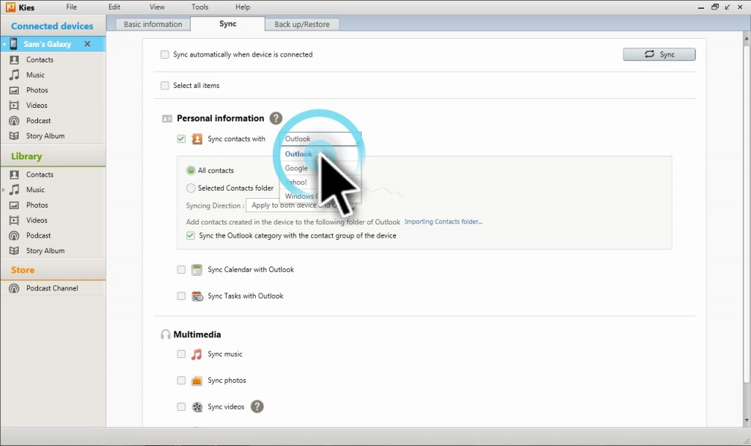751x446 pixels.
Task: Choose Outlook in the dropdown list
Action: point(320,154)
